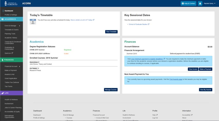
Task: Click the University of Toronto logo
Action: pos(11,3)
